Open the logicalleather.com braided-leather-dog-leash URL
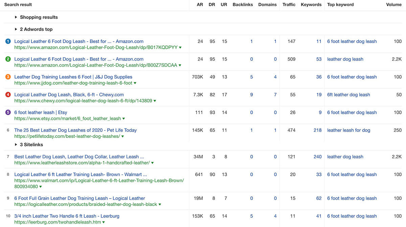The width and height of the screenshot is (406, 227). 86,204
